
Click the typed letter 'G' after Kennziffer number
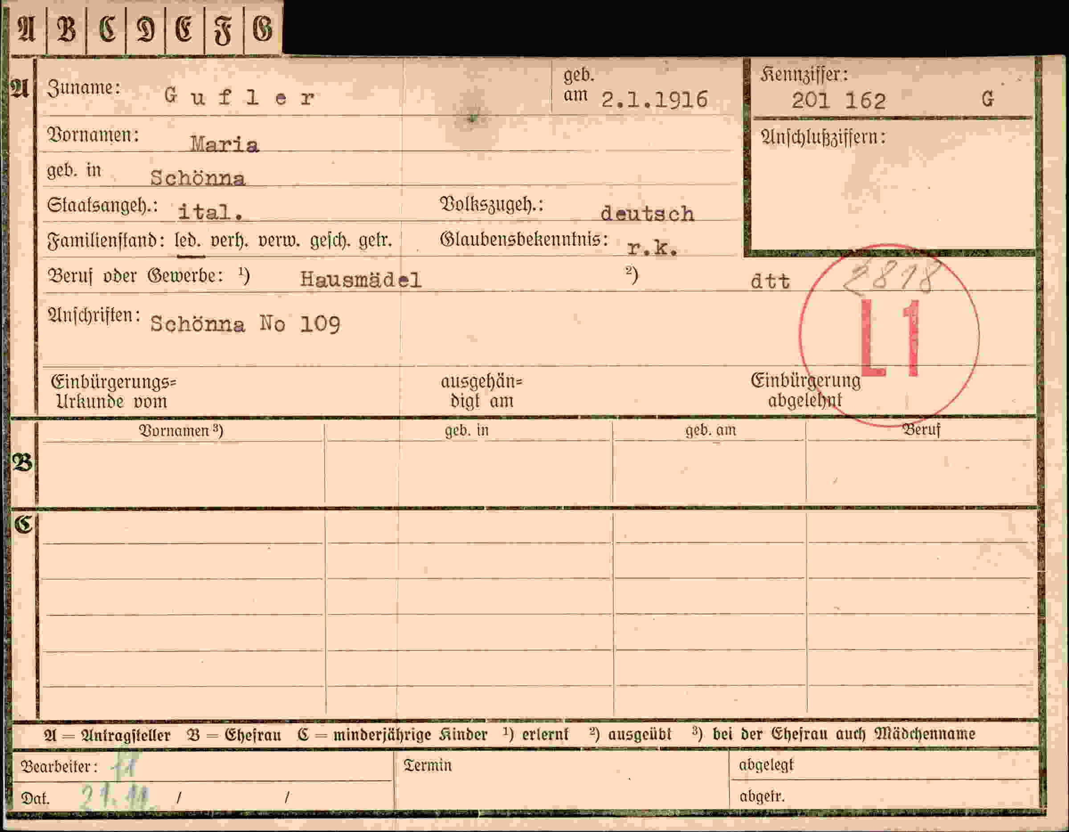(x=988, y=100)
